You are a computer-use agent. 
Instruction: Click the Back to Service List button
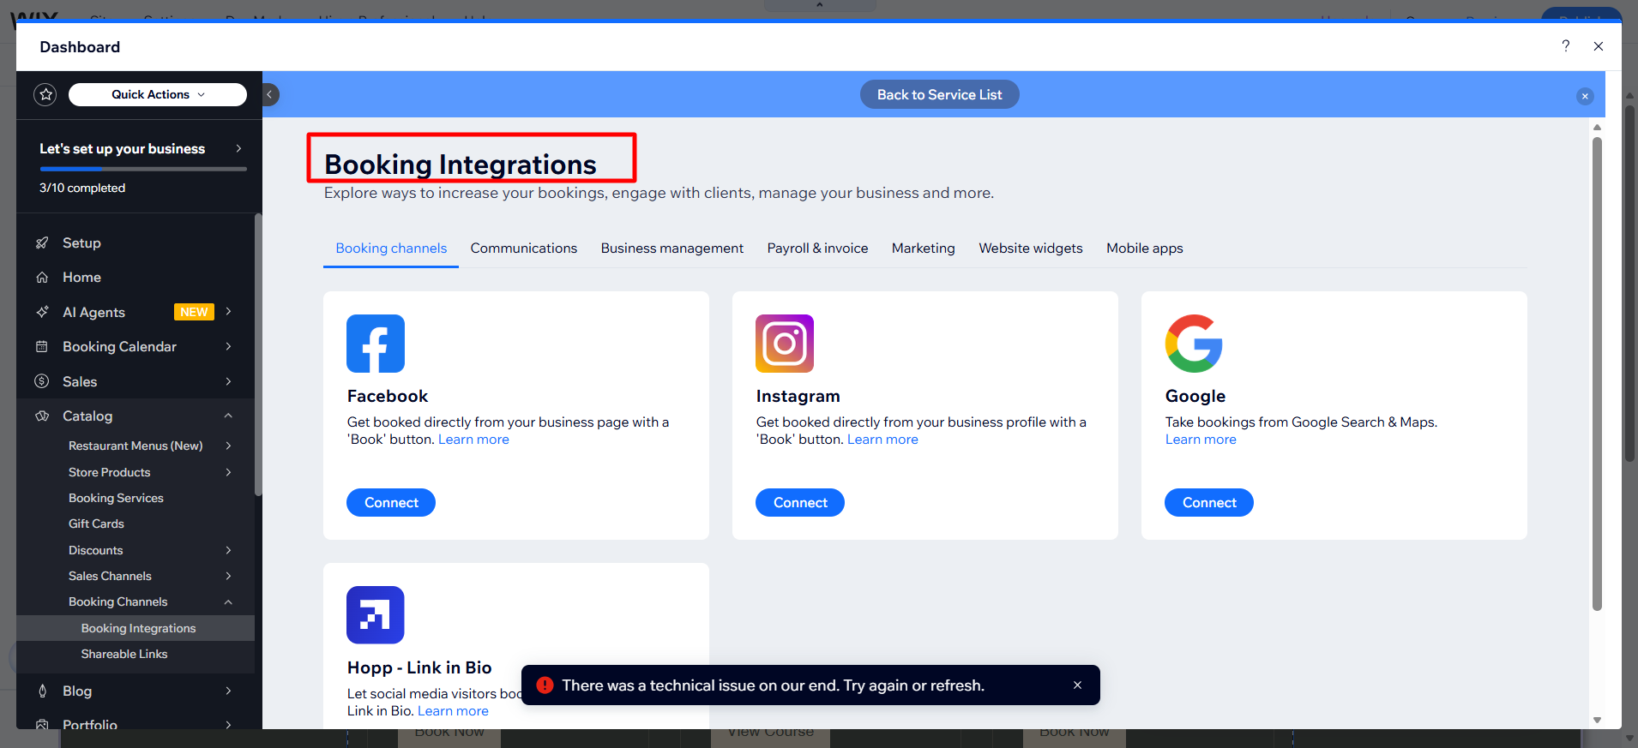click(x=939, y=94)
